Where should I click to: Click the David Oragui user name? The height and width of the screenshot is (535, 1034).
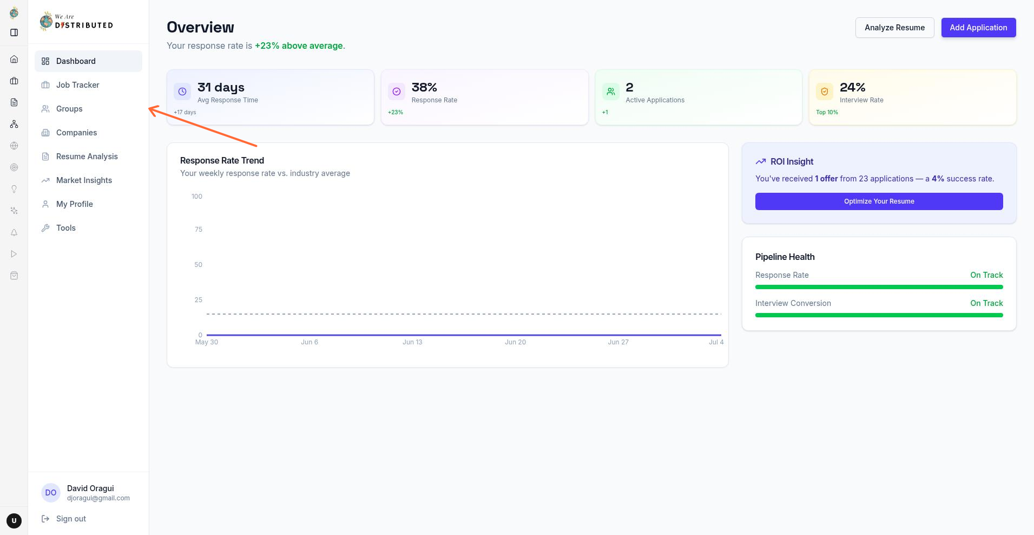click(x=90, y=488)
